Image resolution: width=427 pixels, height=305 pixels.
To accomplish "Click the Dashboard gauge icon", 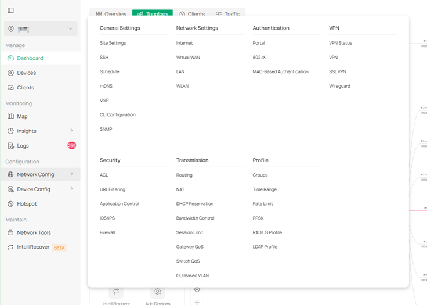I will coord(10,58).
